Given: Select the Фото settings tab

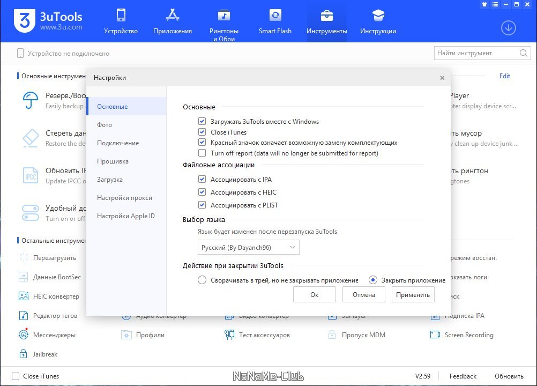Looking at the screenshot, I should [x=126, y=125].
